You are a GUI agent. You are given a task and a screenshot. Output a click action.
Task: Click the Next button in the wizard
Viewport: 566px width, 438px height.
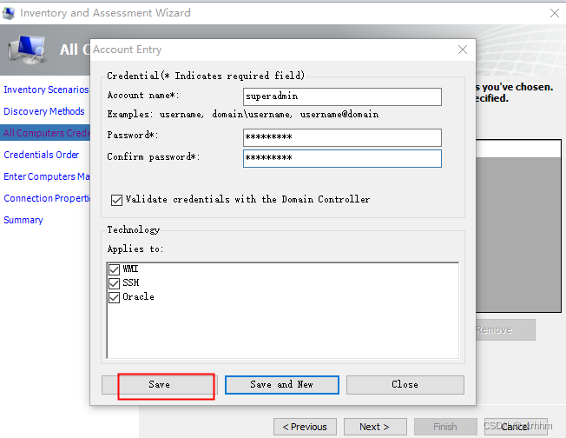click(375, 427)
